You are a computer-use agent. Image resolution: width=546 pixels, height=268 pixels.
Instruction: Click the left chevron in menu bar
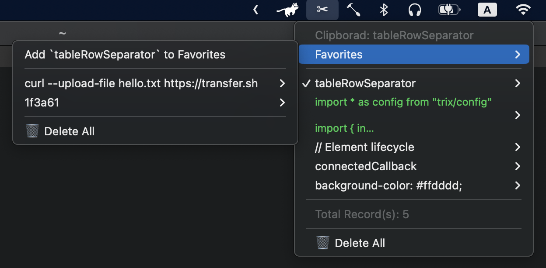(256, 10)
